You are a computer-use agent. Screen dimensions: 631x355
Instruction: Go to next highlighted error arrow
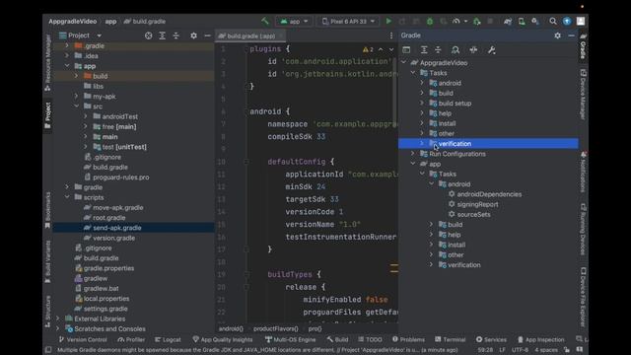tap(391, 49)
